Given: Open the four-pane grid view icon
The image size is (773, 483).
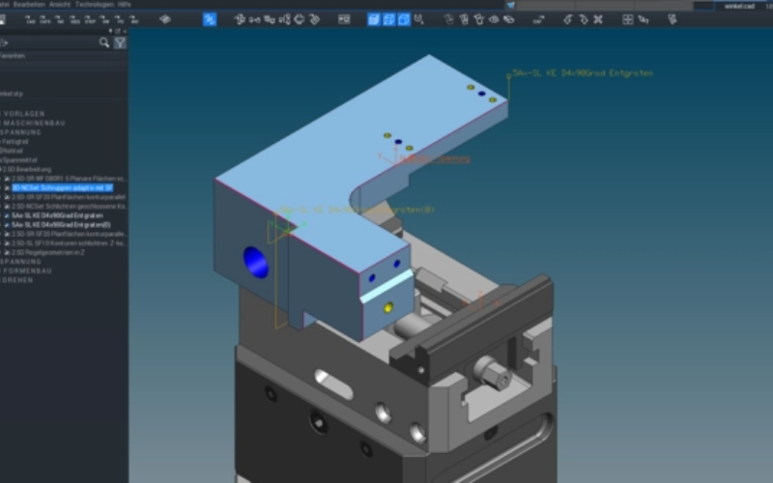Looking at the screenshot, I should tap(627, 19).
